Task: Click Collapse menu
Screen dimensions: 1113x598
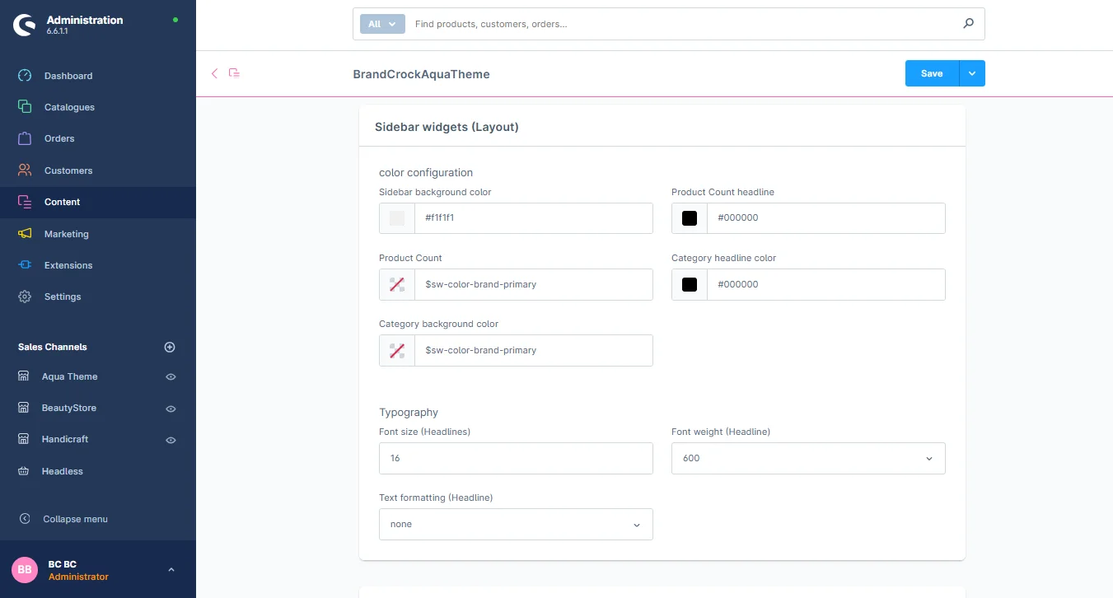Action: point(75,519)
